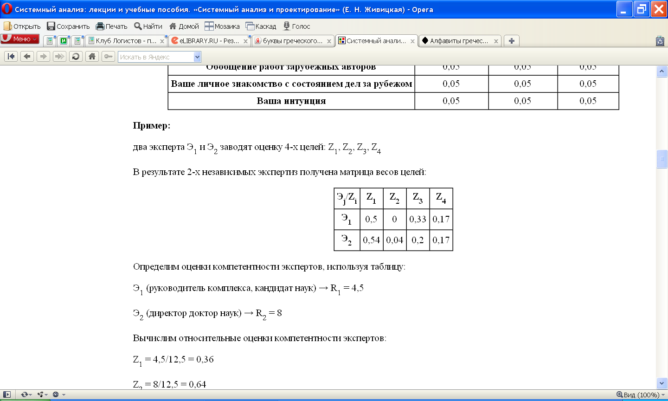Switch to the third pinned tab
668x401 pixels.
coord(77,41)
